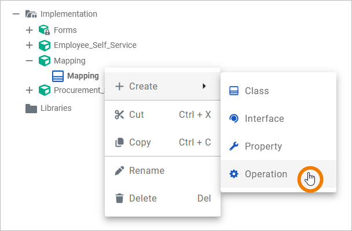Expand the Procurement package node

click(30, 90)
